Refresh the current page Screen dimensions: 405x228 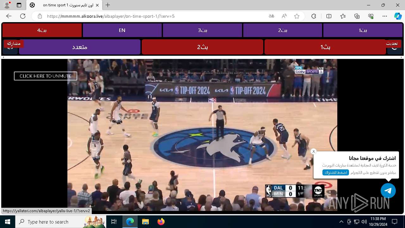click(x=23, y=16)
